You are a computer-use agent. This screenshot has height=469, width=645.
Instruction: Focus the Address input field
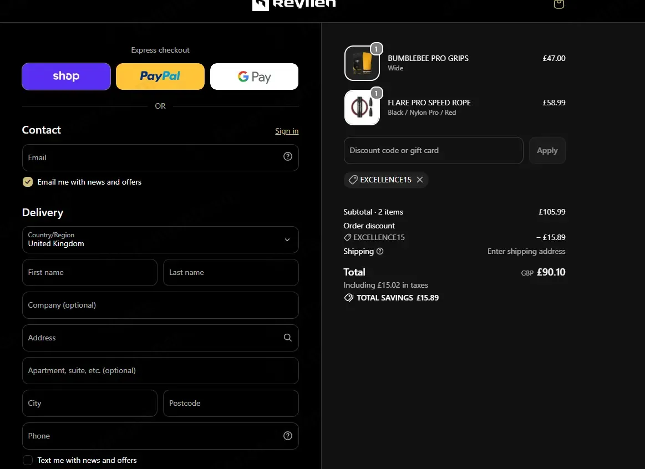point(160,338)
